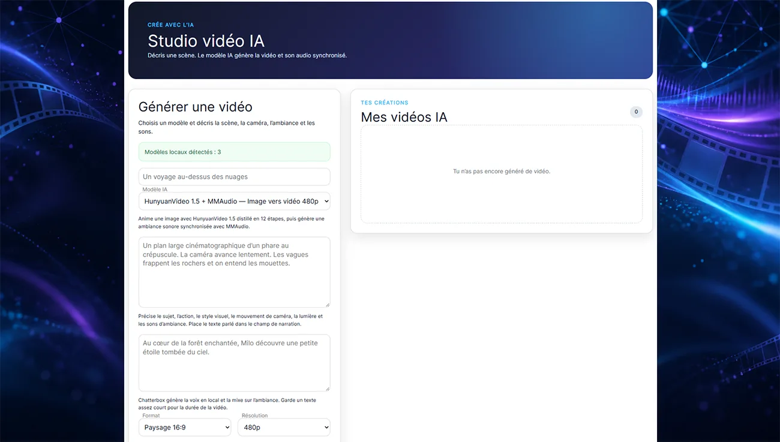The image size is (780, 442).
Task: Click 'Tu n'as pas encore généré de vidéo.' message
Action: 502,172
